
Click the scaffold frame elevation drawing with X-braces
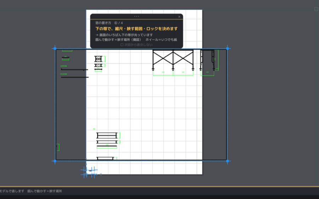coord(173,60)
